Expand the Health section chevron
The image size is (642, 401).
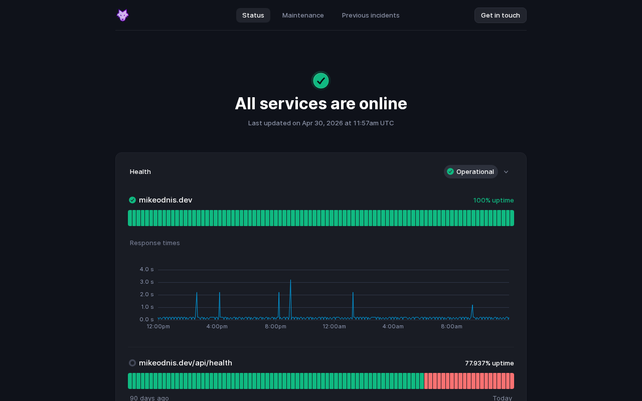[x=506, y=172]
